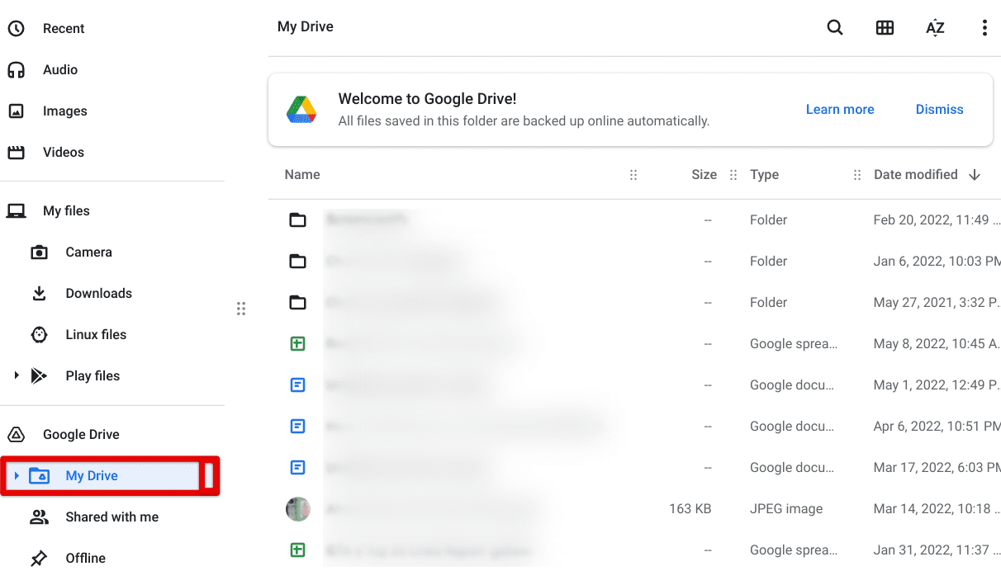Select the Camera label
This screenshot has width=1001, height=571.
88,252
